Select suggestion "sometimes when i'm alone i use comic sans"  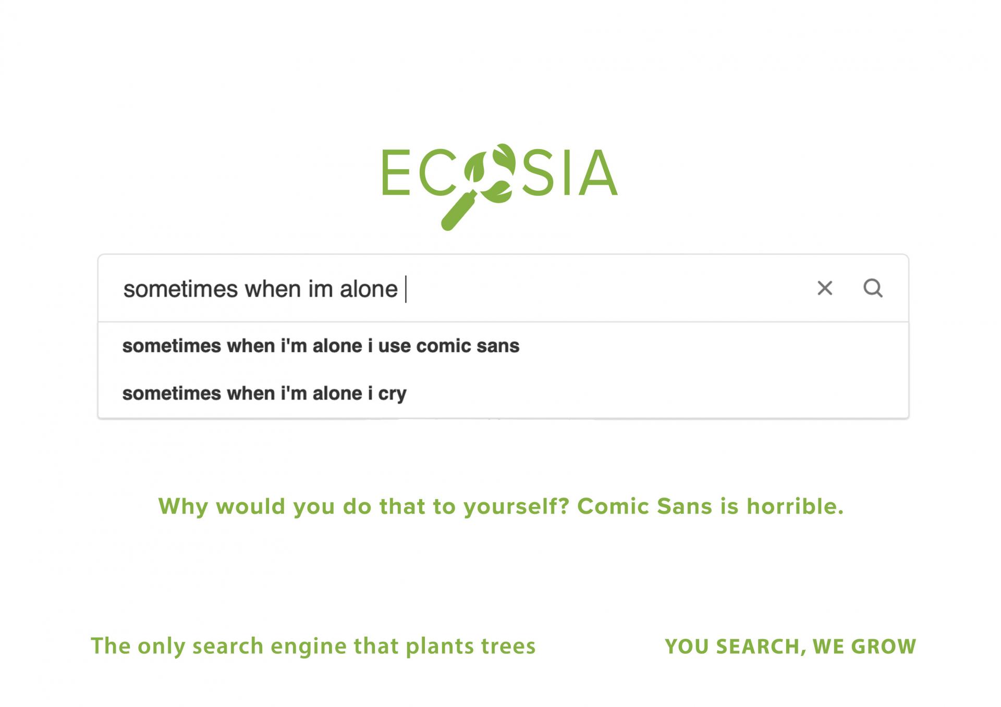click(x=321, y=346)
